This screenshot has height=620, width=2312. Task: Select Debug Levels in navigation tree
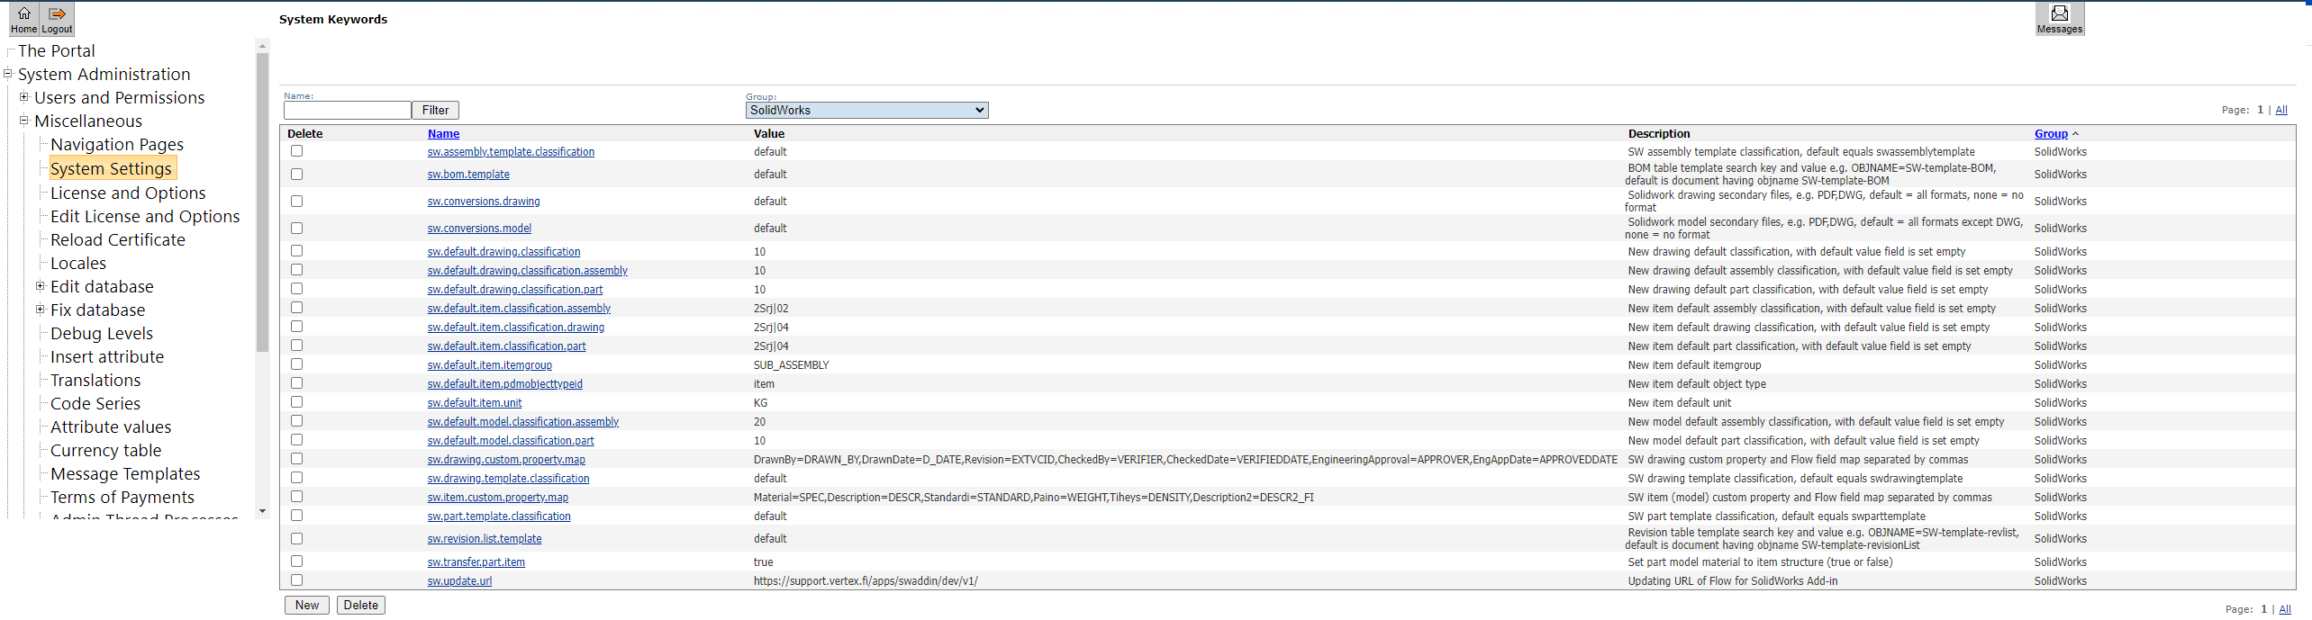tap(102, 333)
